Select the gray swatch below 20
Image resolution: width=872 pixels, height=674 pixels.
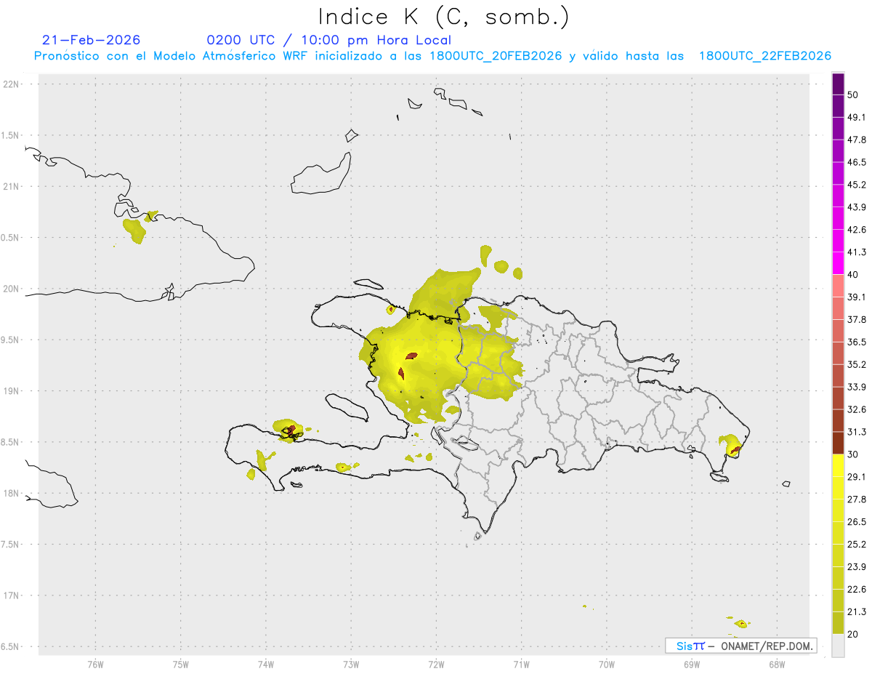point(838,646)
